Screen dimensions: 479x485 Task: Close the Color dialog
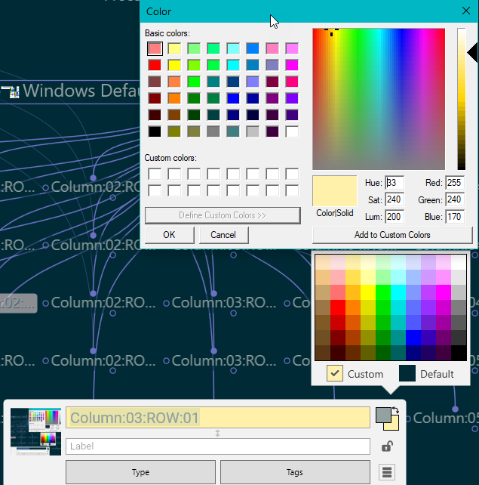coord(466,11)
